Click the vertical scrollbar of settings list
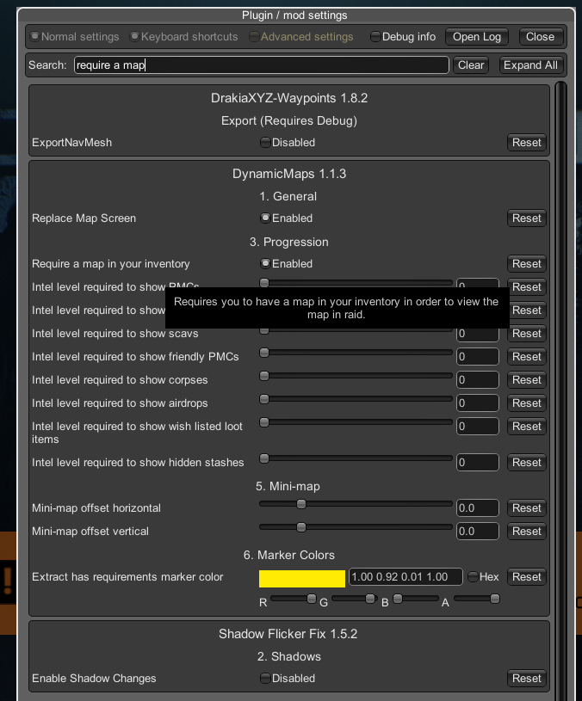 [560, 391]
